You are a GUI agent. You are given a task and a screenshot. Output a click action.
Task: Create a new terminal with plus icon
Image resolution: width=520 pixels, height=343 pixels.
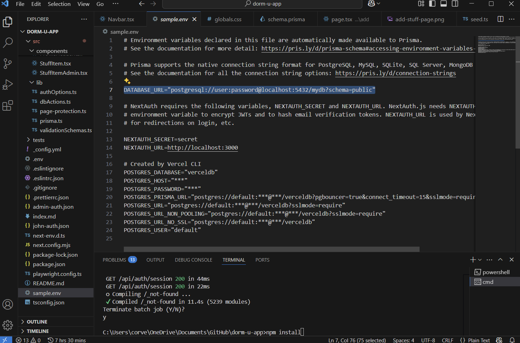pos(473,260)
